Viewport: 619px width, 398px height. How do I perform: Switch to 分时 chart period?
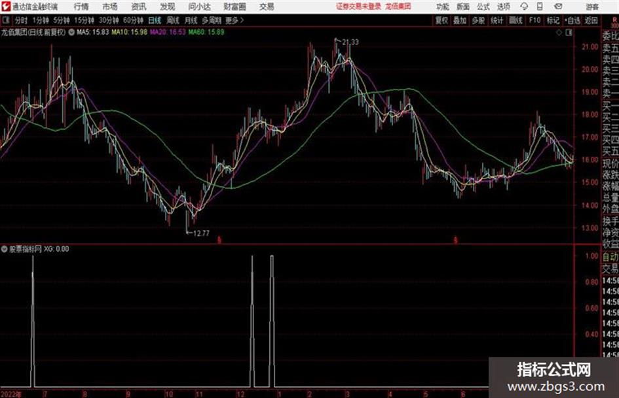click(22, 20)
